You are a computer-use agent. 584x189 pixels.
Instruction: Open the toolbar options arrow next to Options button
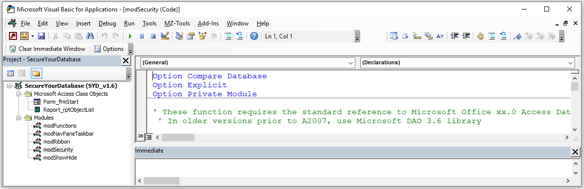[131, 49]
